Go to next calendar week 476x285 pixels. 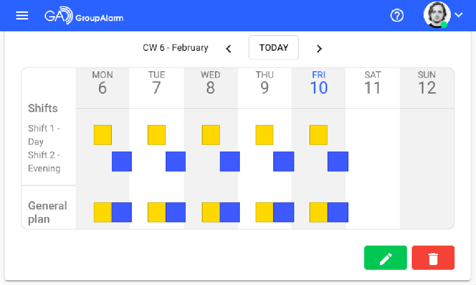click(x=319, y=48)
